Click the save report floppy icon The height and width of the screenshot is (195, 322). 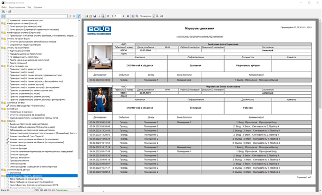pyautogui.click(x=94, y=16)
